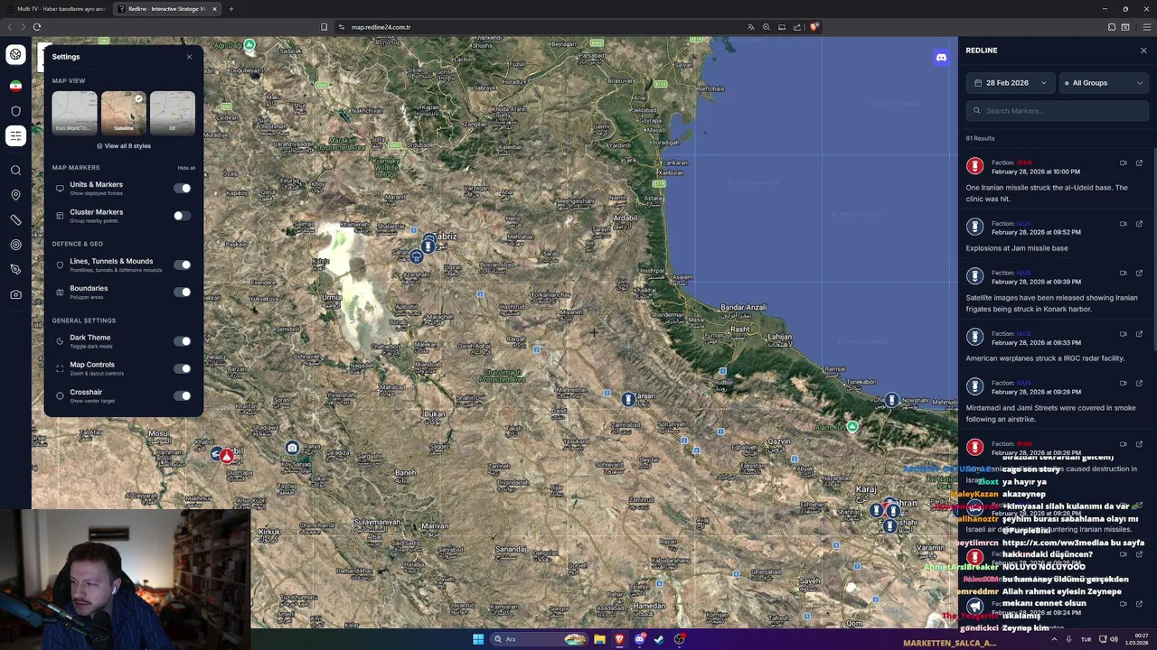Click Hide all map markers
Image resolution: width=1157 pixels, height=650 pixels.
[186, 168]
